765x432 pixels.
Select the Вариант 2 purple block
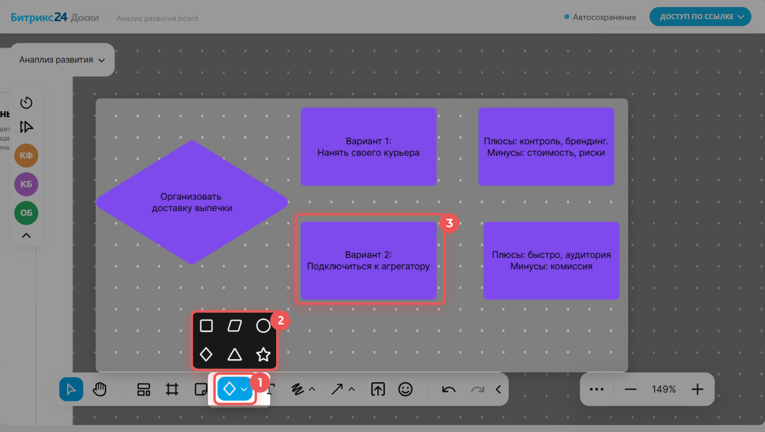tap(369, 261)
